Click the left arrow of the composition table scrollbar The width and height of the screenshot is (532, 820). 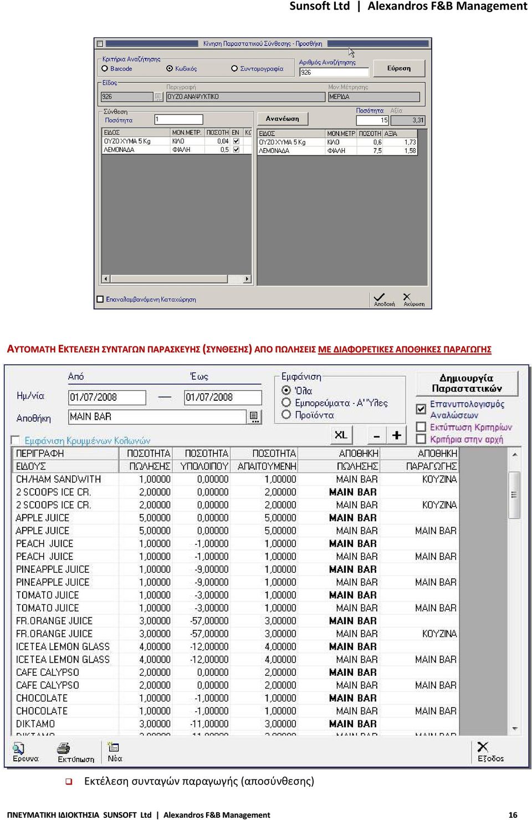point(106,279)
